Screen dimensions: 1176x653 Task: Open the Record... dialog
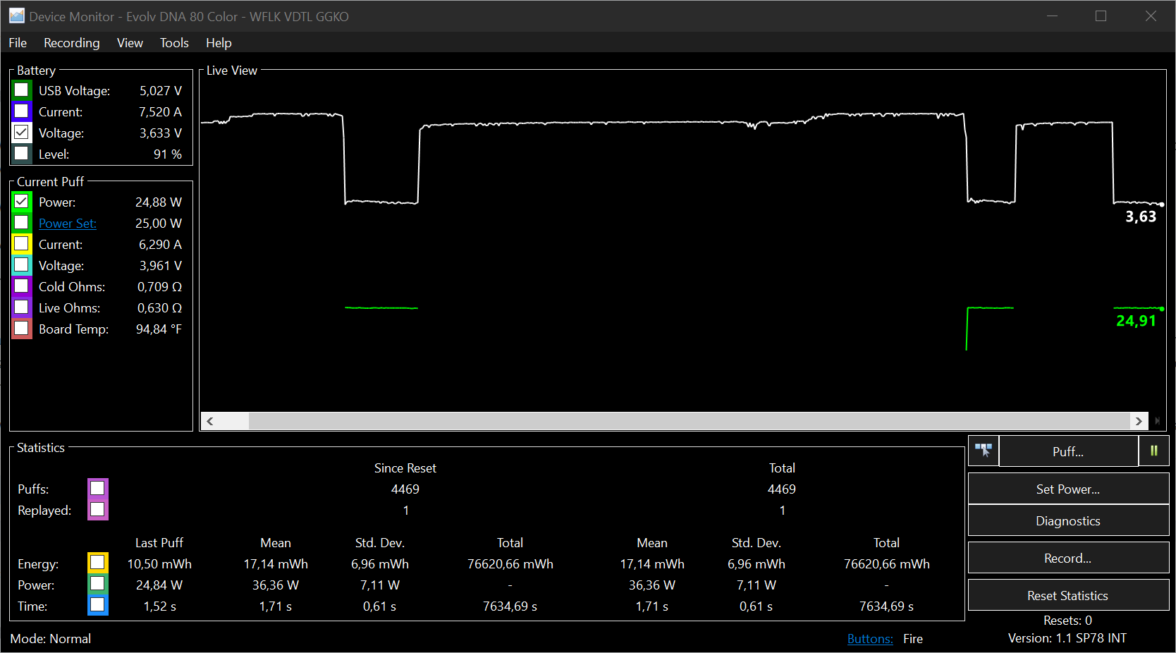(x=1067, y=558)
